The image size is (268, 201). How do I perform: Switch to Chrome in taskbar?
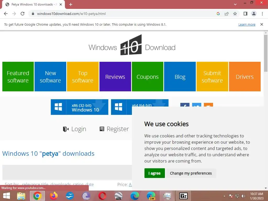pos(37,196)
